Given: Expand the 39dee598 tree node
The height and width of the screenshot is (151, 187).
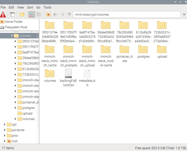Looking at the screenshot, I should pyautogui.click(x=16, y=58).
